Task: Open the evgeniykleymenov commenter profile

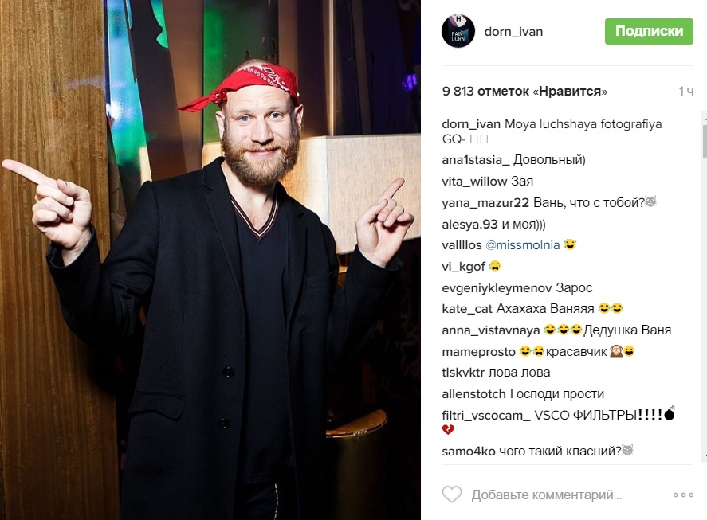Action: click(x=497, y=288)
